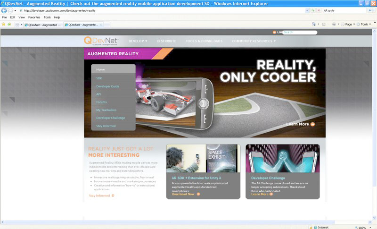
Task: Click Learn More in Developer Challenge card
Action: [260, 194]
